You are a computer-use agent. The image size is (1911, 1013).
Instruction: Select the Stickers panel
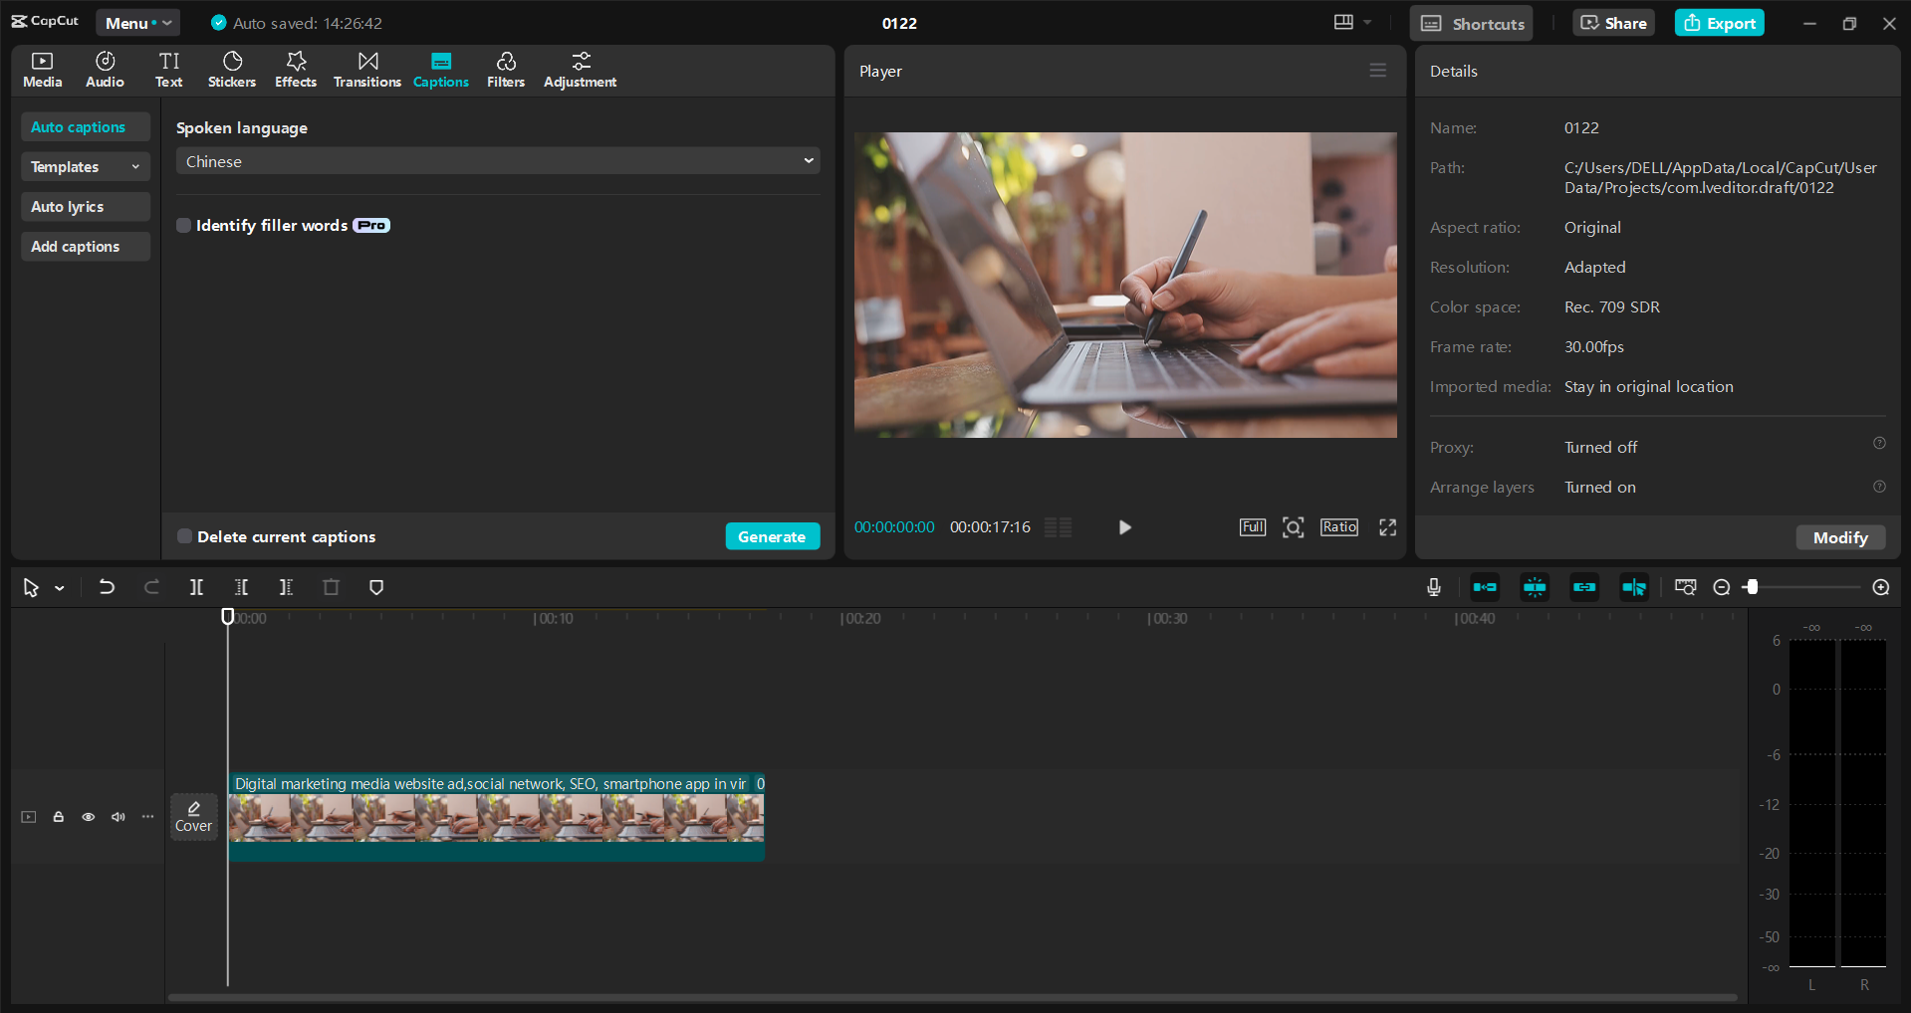[x=231, y=69]
